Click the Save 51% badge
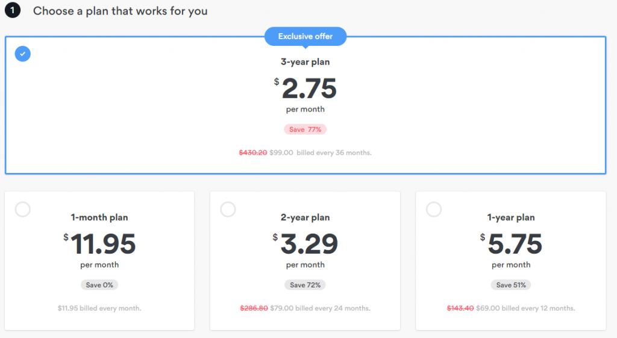The image size is (617, 338). pyautogui.click(x=511, y=285)
